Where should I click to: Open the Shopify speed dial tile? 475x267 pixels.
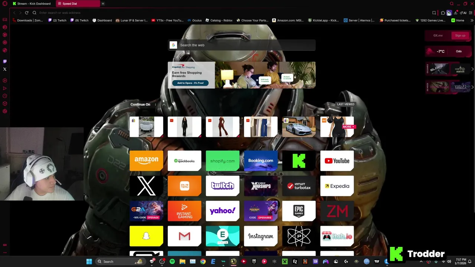point(223,161)
